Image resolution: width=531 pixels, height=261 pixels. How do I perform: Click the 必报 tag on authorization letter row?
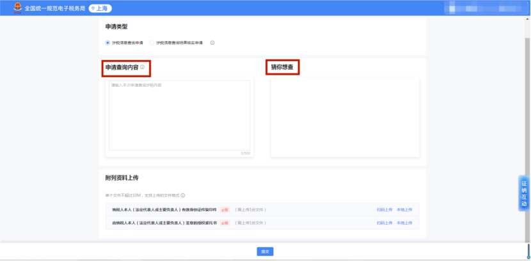point(225,223)
